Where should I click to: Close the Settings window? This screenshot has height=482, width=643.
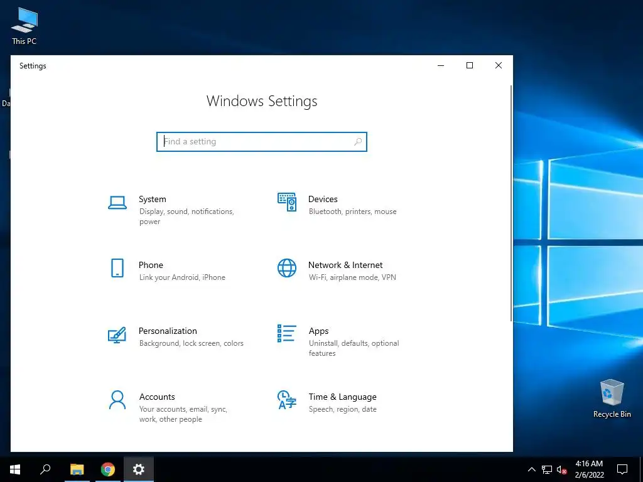point(499,65)
